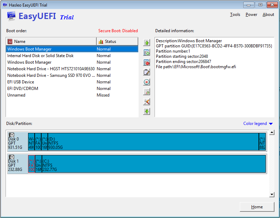Click the Disk 1 drive icon
The width and height of the screenshot is (280, 218).
click(x=11, y=157)
